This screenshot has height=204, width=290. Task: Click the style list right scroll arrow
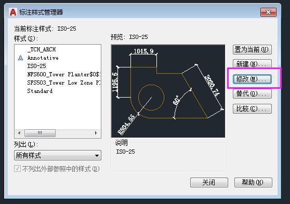(96, 133)
